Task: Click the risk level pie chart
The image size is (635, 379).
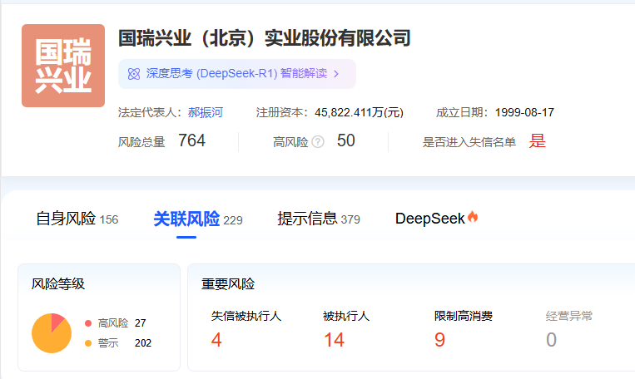Action: coord(52,333)
